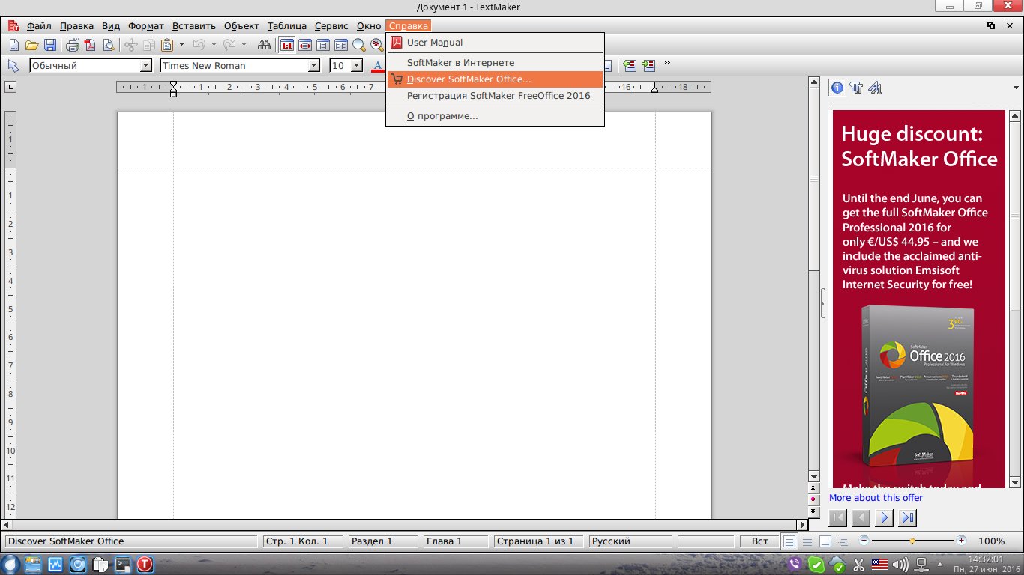Follow the More about this offer link

pos(876,498)
